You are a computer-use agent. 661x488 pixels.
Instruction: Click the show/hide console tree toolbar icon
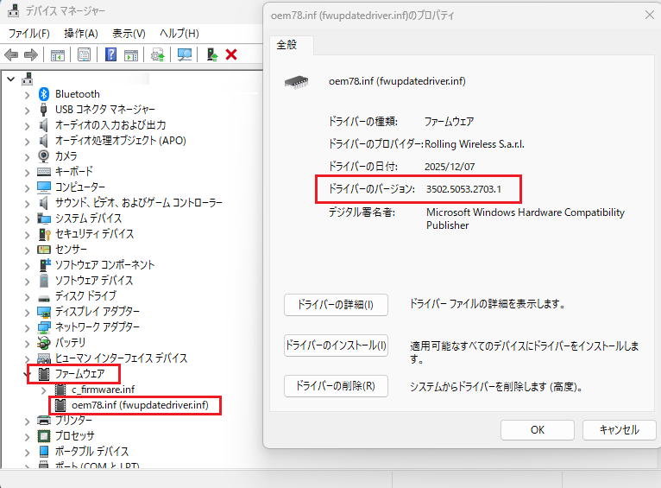58,54
